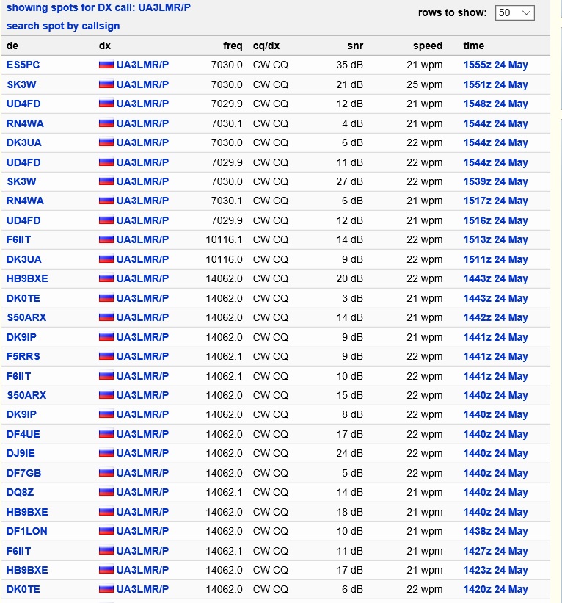
Task: Open the 1420z 24 May time link
Action: 495,589
